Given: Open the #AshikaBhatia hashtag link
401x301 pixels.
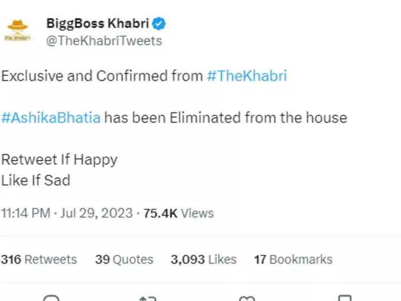Looking at the screenshot, I should (x=51, y=118).
